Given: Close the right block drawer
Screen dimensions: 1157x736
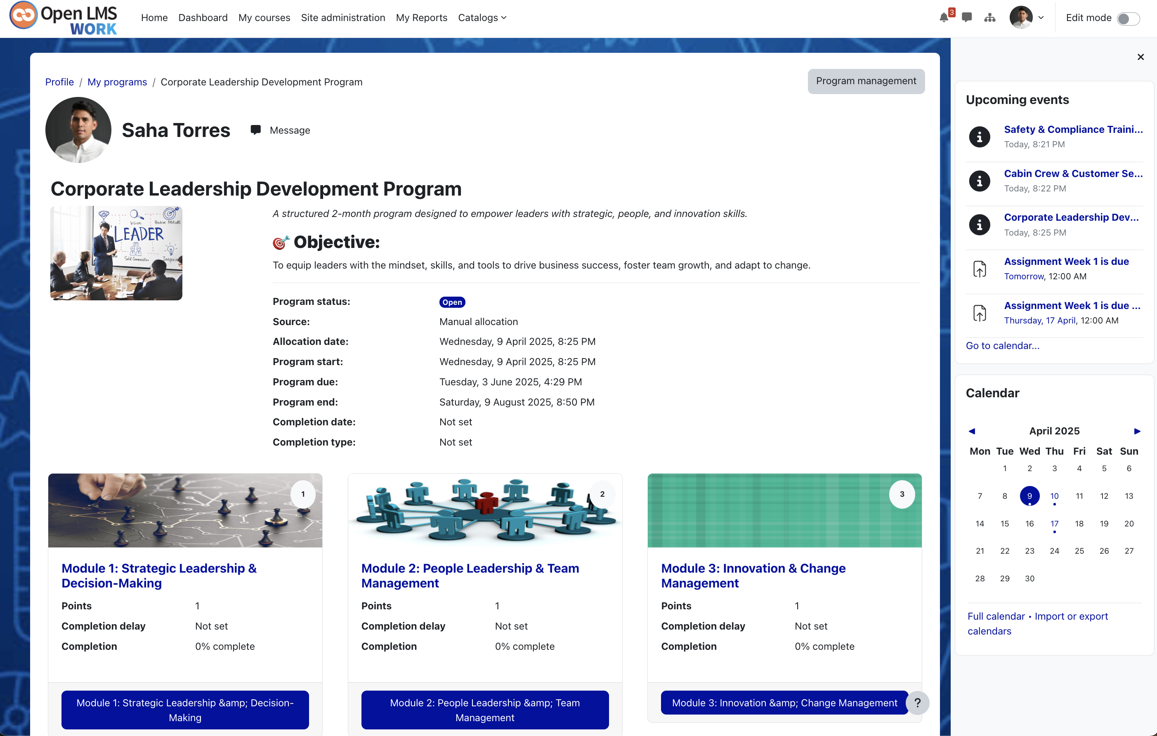Looking at the screenshot, I should (1140, 57).
